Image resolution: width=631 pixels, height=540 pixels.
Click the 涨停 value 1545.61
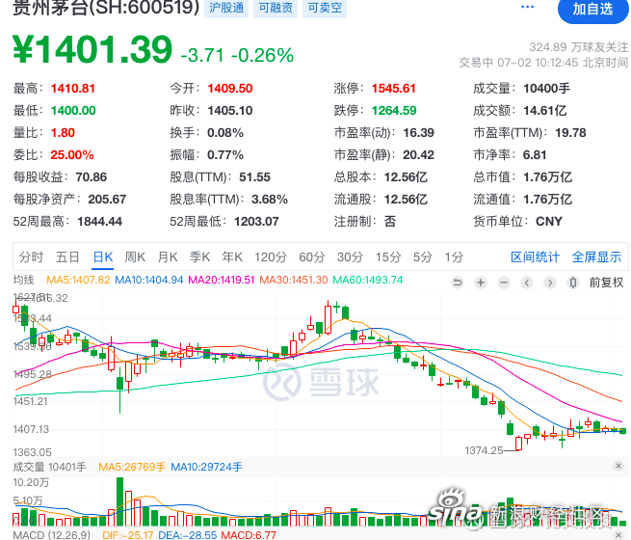394,88
